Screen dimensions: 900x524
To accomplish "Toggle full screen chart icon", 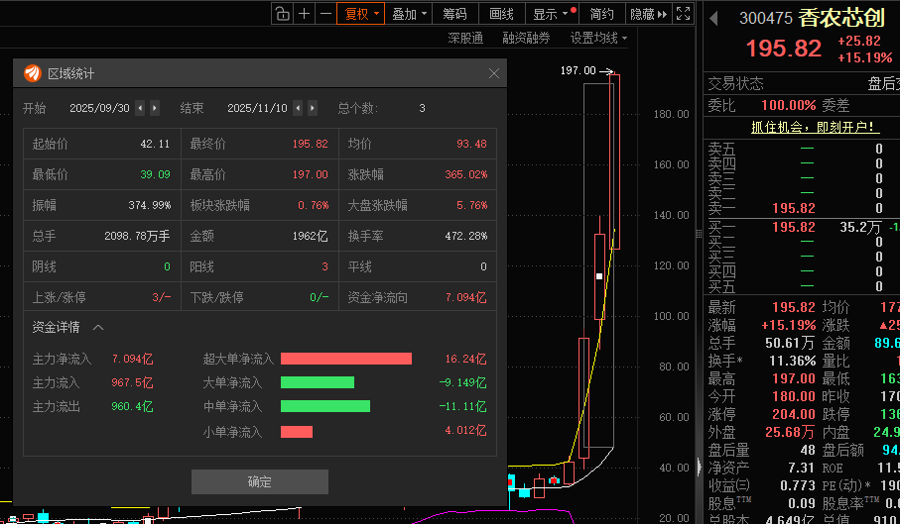I will [x=683, y=14].
